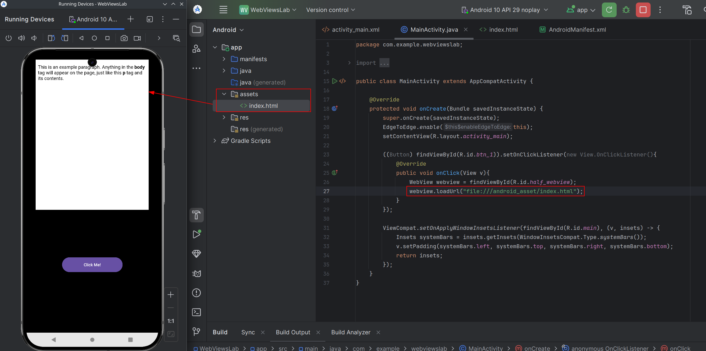Screen dimensions: 706x351
Task: Collapse the app module tree node
Action: coord(215,47)
